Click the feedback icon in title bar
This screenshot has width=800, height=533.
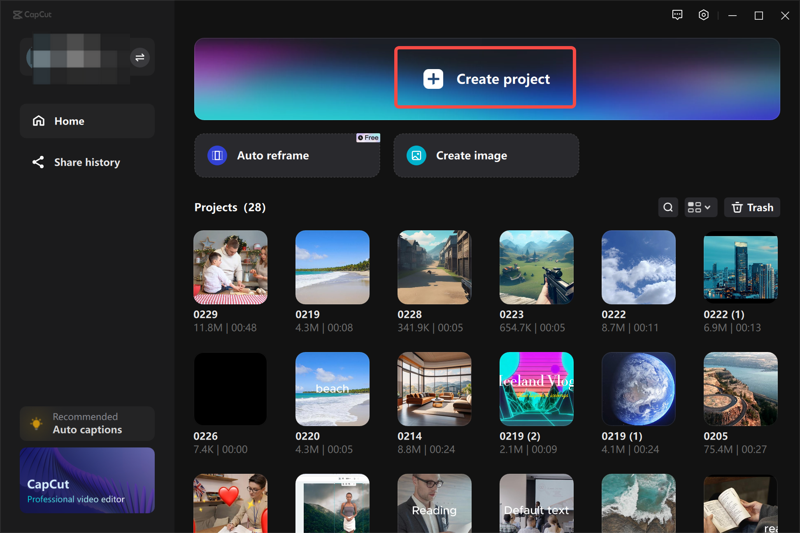pos(676,15)
